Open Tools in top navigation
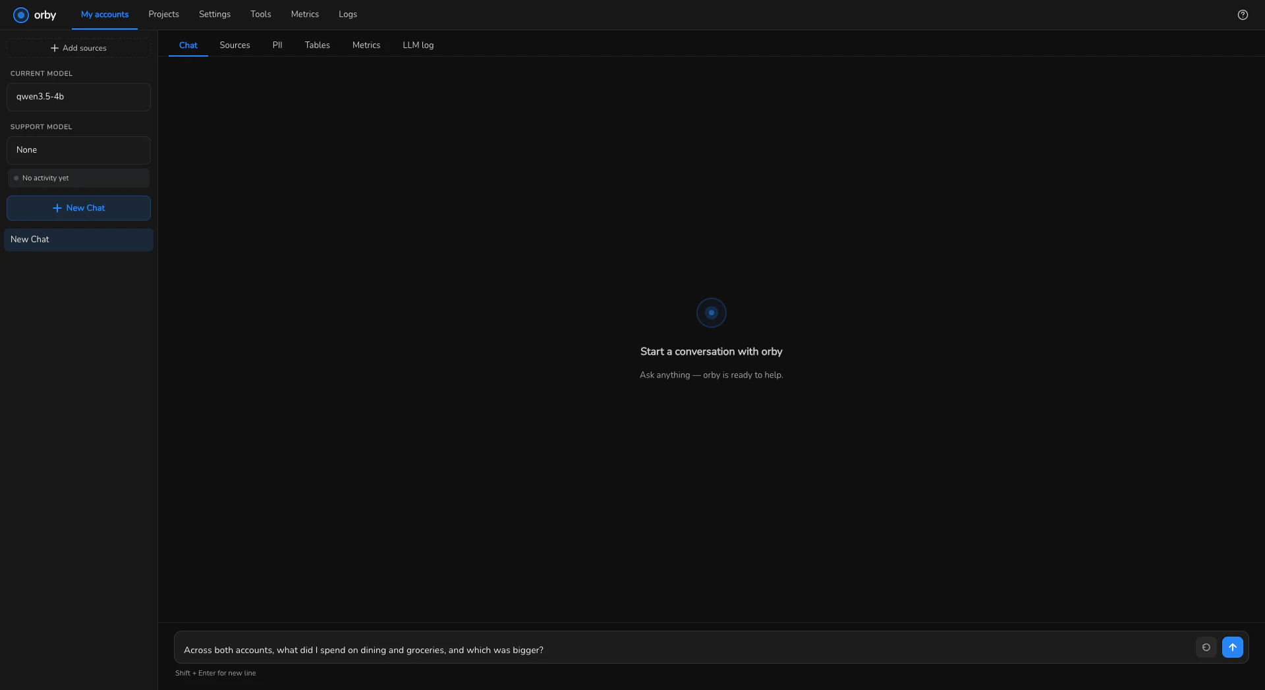Image resolution: width=1265 pixels, height=690 pixels. pos(261,14)
